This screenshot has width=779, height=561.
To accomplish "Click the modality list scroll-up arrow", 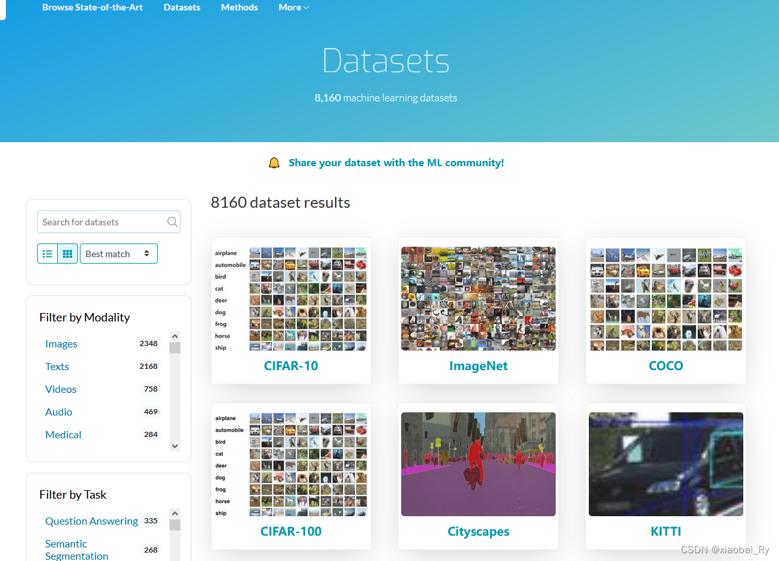I will pos(175,336).
